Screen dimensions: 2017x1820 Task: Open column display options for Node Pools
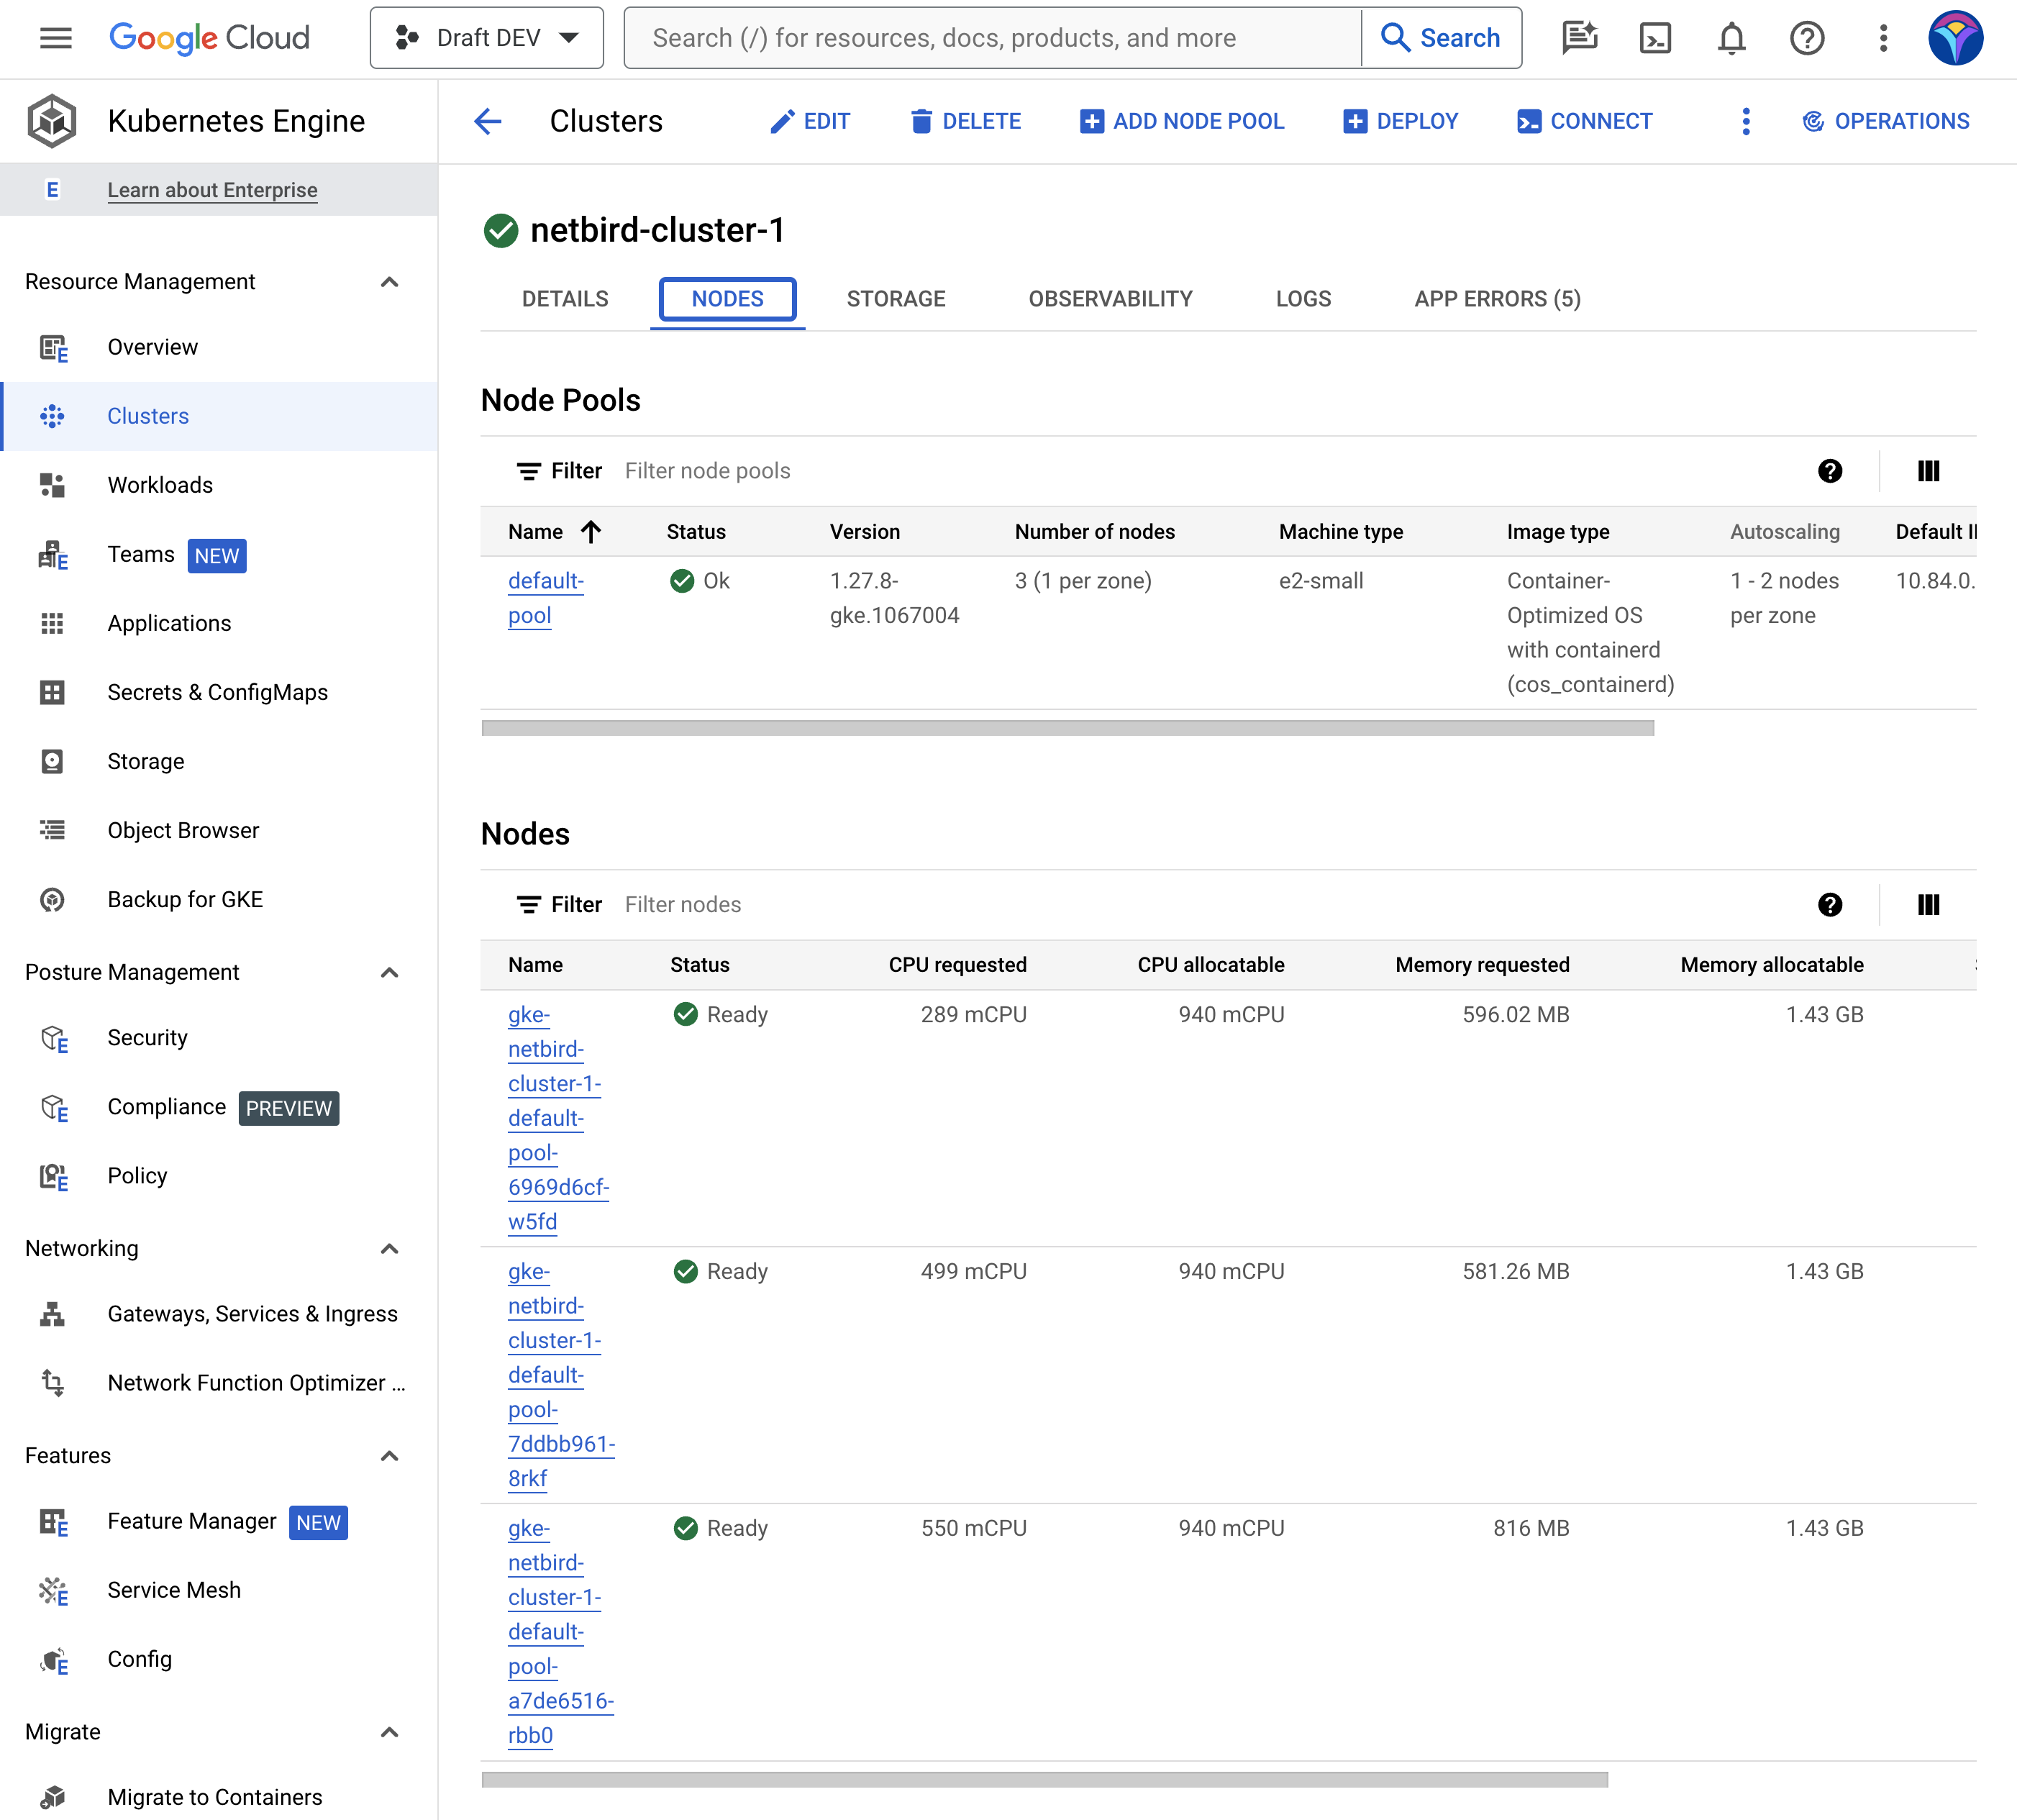point(1928,470)
